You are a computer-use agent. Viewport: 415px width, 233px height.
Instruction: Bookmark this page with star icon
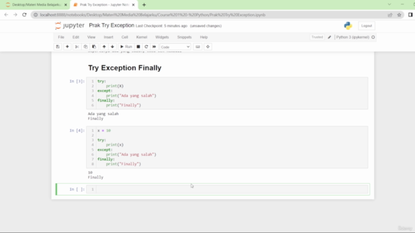399,15
